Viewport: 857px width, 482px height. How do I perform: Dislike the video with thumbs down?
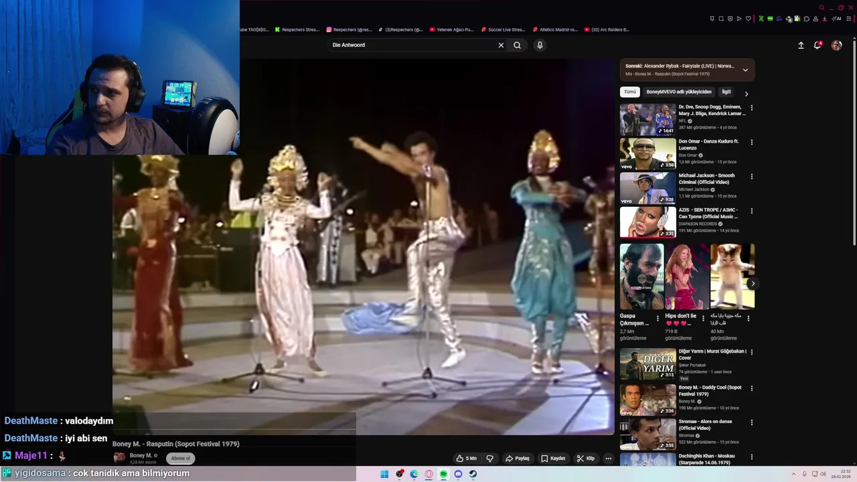click(489, 459)
